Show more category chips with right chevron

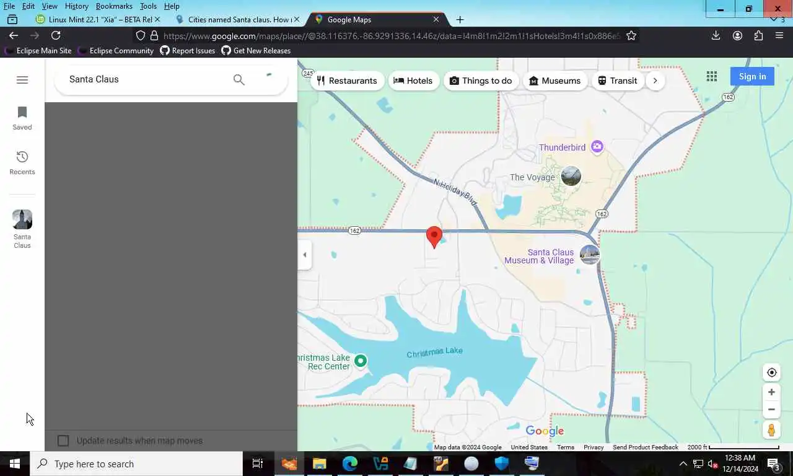[x=655, y=81]
